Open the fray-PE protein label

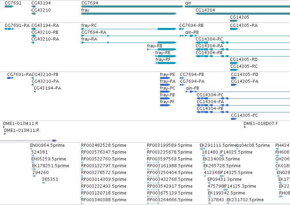click(167, 75)
